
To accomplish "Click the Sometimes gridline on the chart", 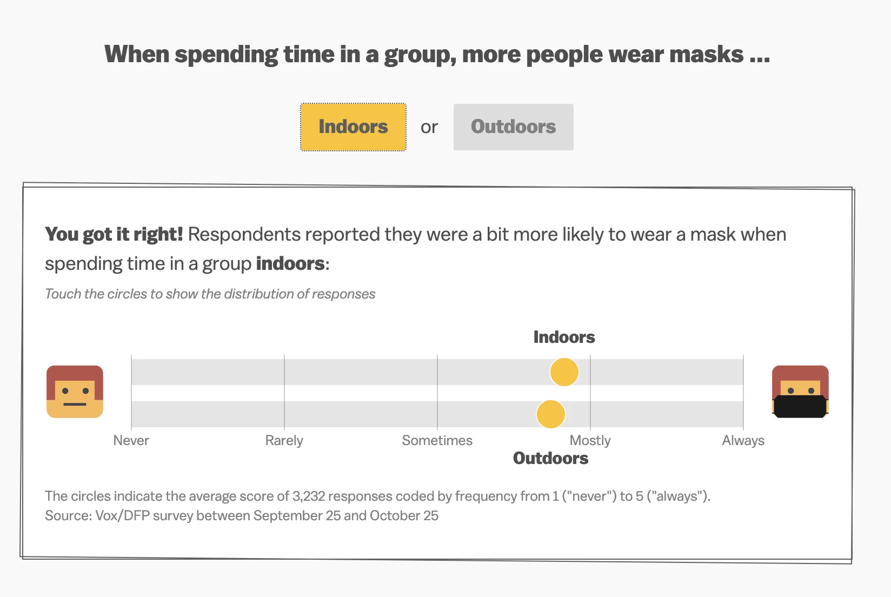I will (x=437, y=392).
